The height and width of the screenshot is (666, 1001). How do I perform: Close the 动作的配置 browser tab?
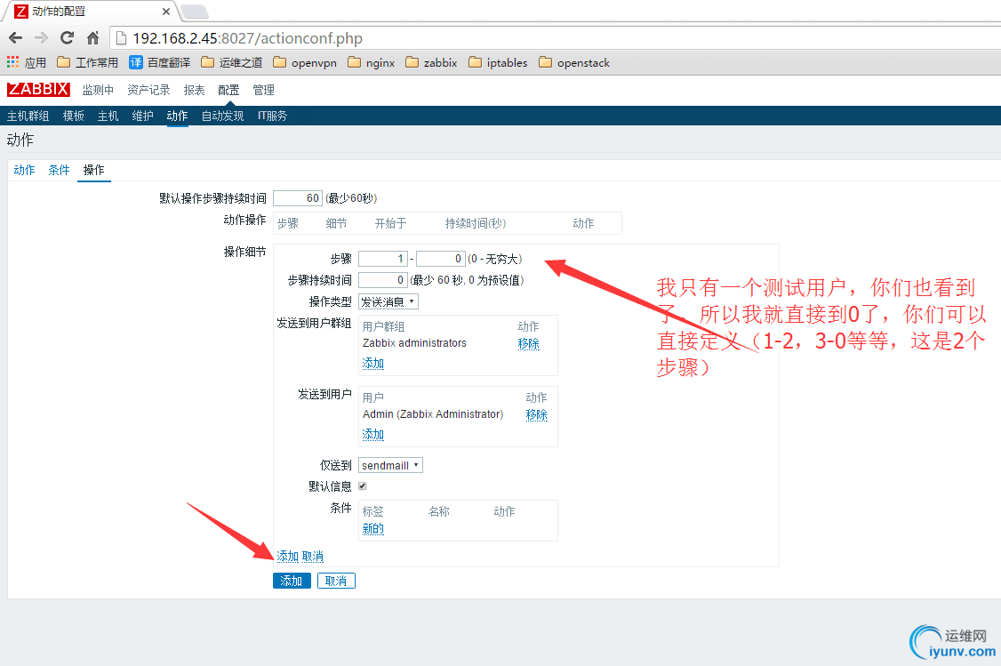(166, 12)
